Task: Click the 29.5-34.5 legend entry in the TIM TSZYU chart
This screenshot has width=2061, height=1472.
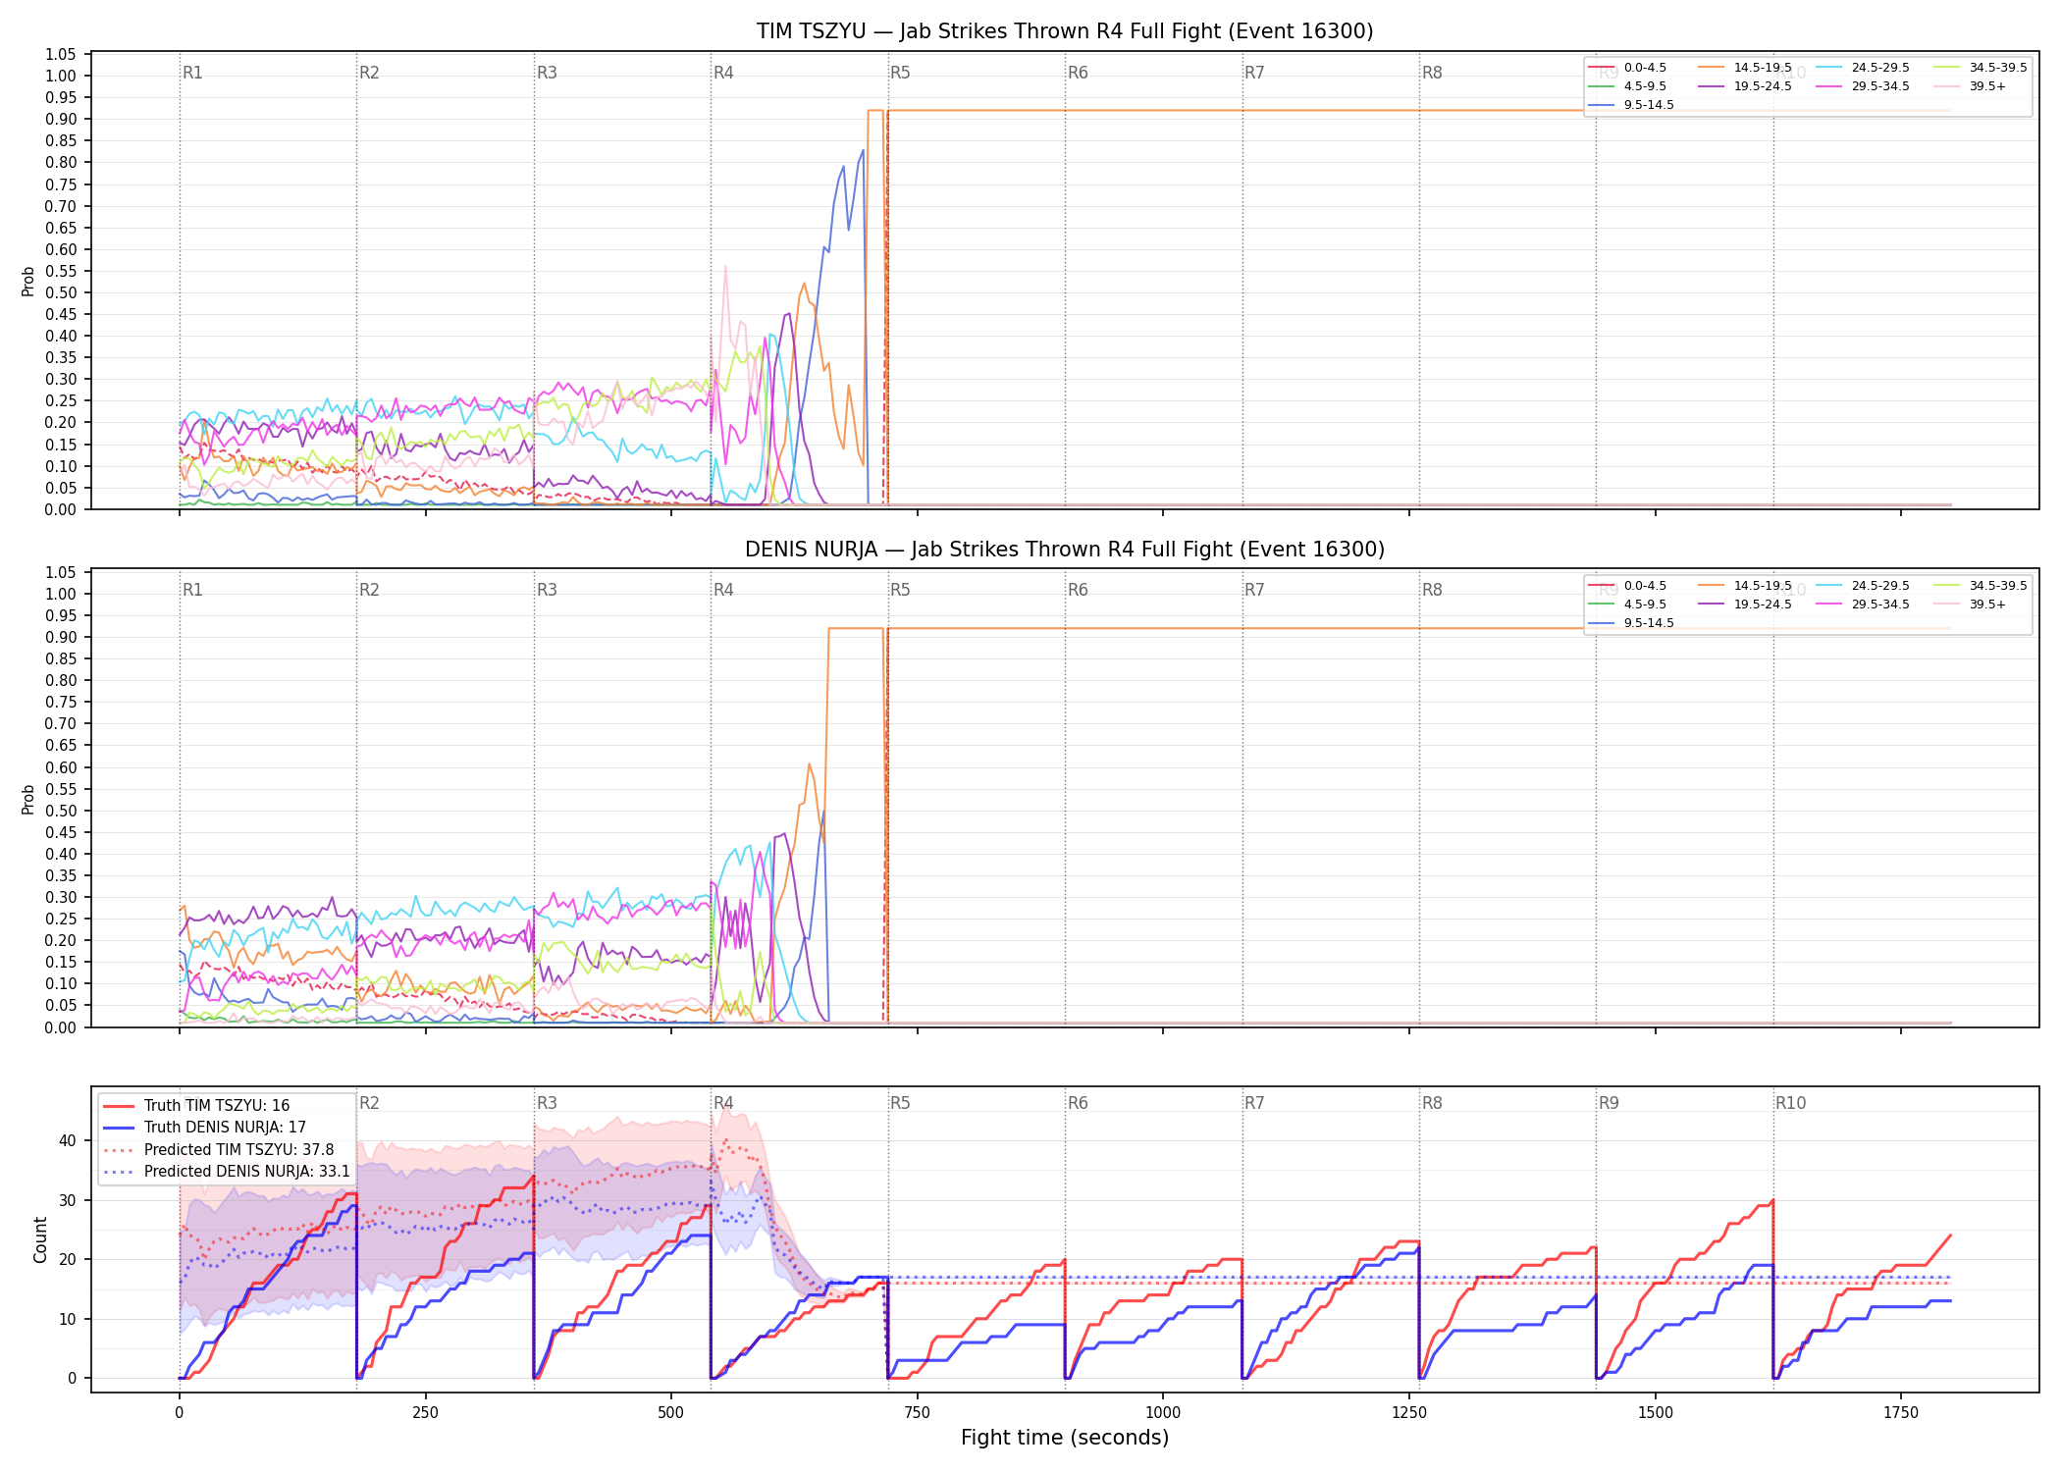Action: tap(1863, 86)
